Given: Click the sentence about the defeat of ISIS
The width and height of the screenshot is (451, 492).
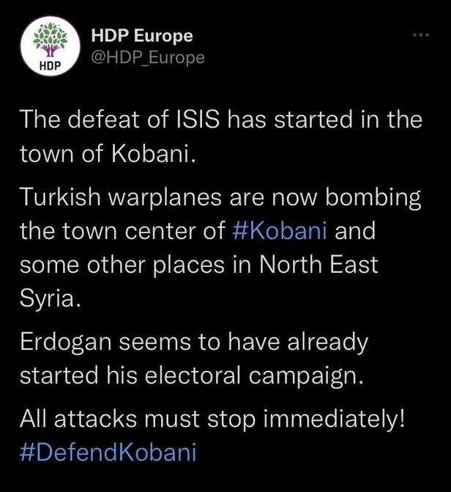Looking at the screenshot, I should [220, 120].
